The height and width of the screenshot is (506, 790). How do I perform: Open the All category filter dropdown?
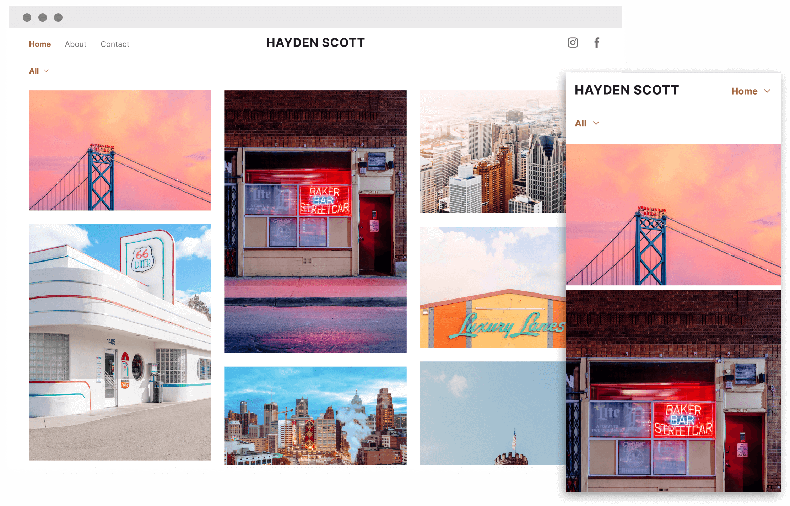(x=34, y=71)
